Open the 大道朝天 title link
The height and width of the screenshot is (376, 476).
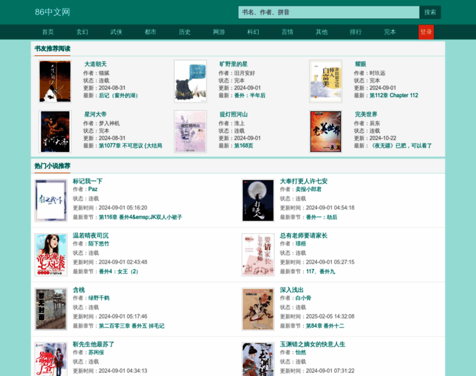(95, 64)
